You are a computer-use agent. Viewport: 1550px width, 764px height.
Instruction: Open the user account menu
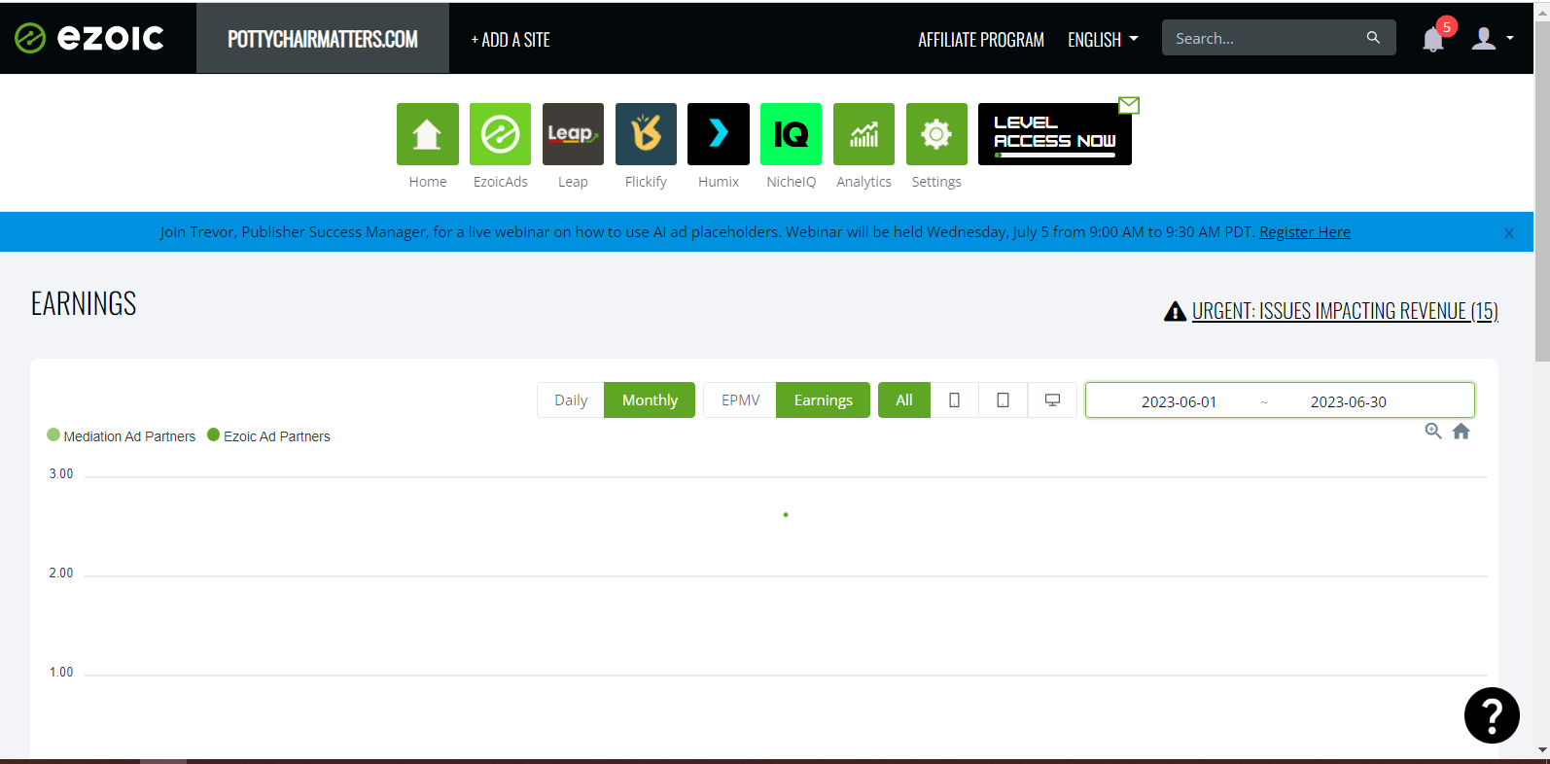[1493, 38]
